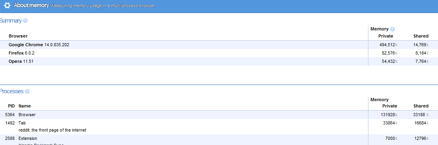Click the PID column header
The image size is (438, 145).
click(11, 106)
